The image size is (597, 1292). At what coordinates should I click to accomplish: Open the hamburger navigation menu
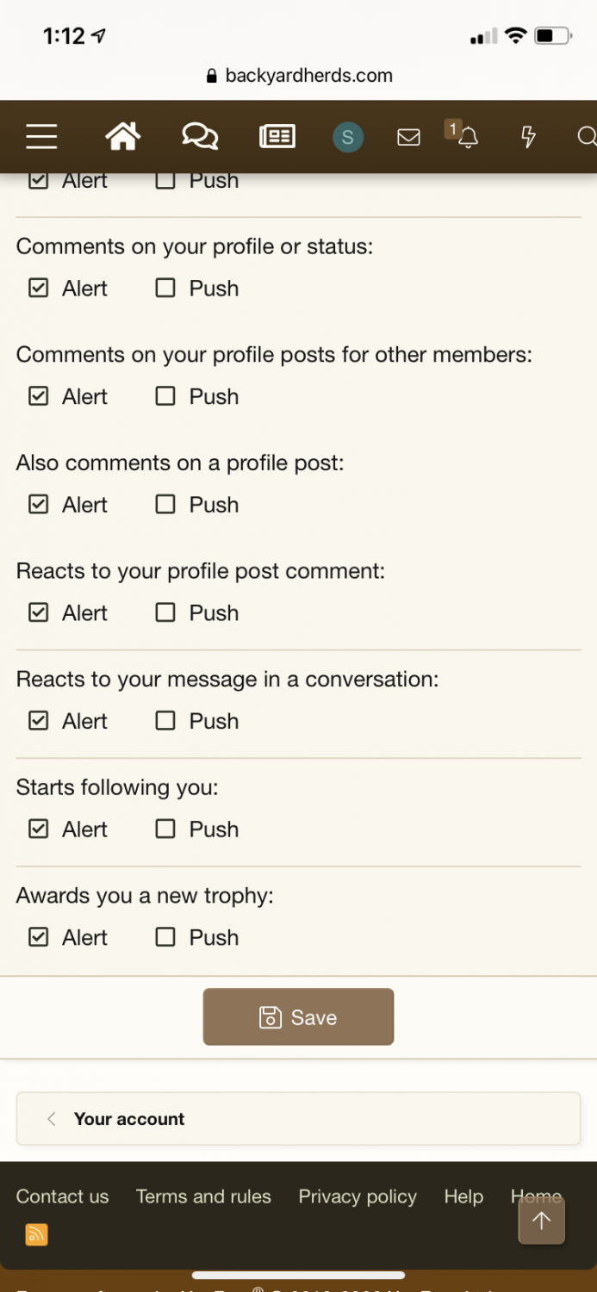click(x=41, y=136)
